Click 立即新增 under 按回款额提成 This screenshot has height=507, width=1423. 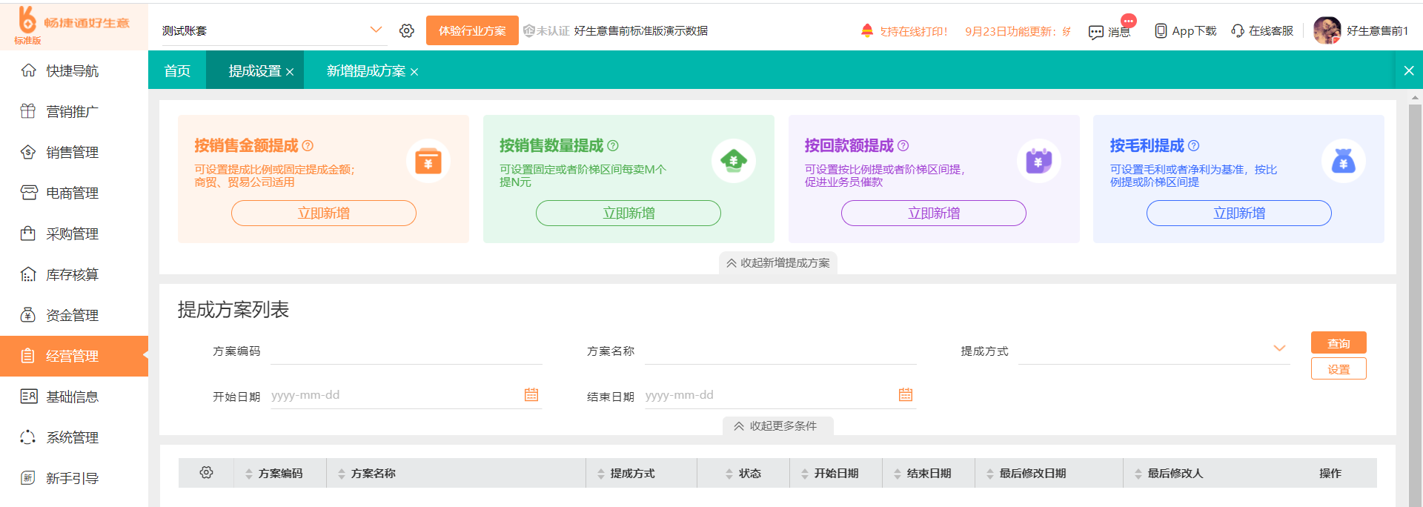point(933,213)
